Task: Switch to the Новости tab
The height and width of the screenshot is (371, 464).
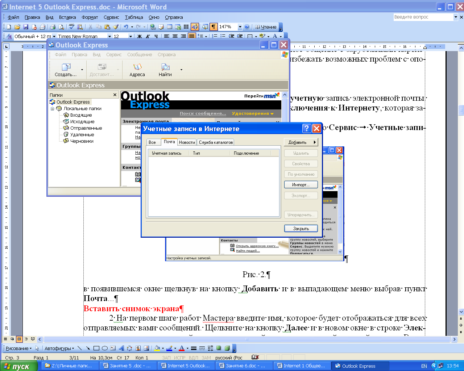Action: click(187, 142)
